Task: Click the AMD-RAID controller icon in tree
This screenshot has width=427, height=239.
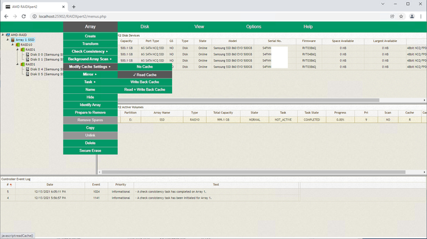Action: (x=8, y=35)
